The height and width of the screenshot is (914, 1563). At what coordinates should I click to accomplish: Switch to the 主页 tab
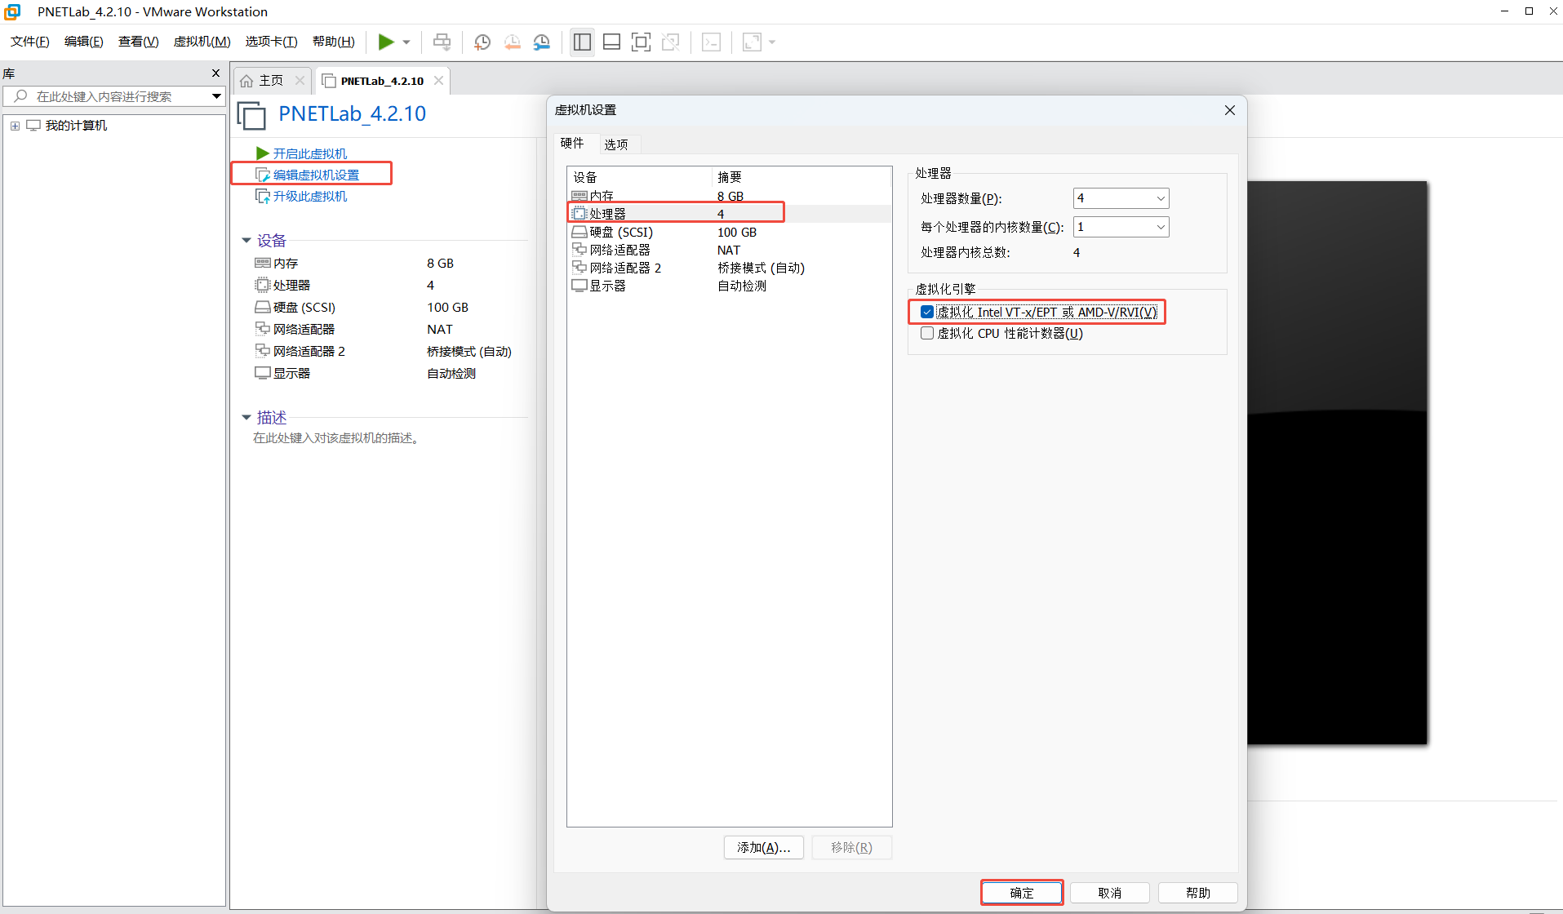point(271,81)
